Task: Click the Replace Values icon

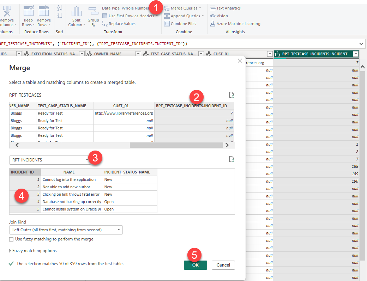Action: (104, 24)
